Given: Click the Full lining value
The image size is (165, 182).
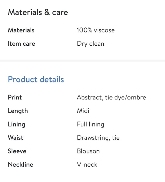Looking at the screenshot, I should pos(90,124).
